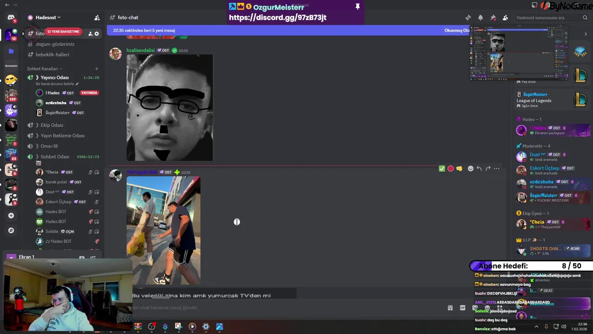Select Eskort Üçbaşı in the voice channel list
593x334 pixels.
coord(68,202)
